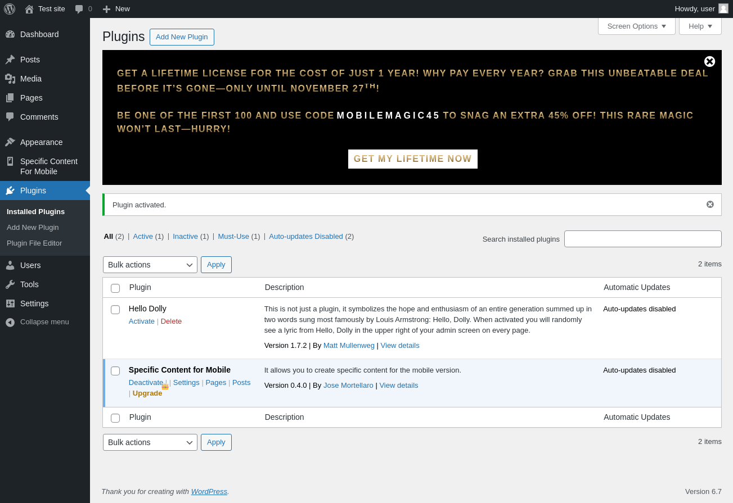Click the Upgrade link
Image resolution: width=733 pixels, height=503 pixels.
tap(147, 393)
